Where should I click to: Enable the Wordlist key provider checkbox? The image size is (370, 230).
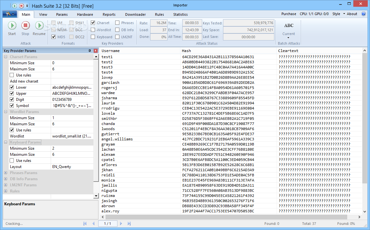click(93, 30)
